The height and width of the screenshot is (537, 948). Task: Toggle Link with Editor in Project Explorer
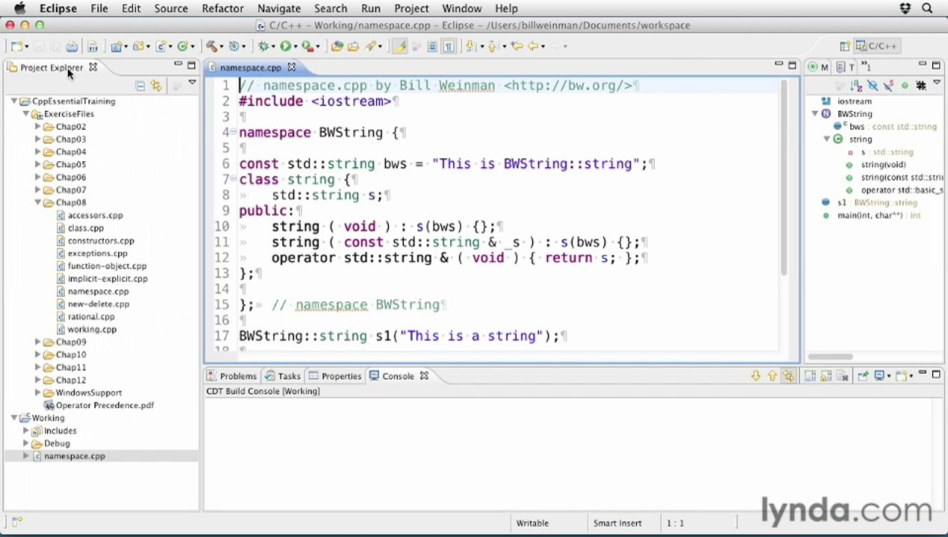(x=156, y=86)
